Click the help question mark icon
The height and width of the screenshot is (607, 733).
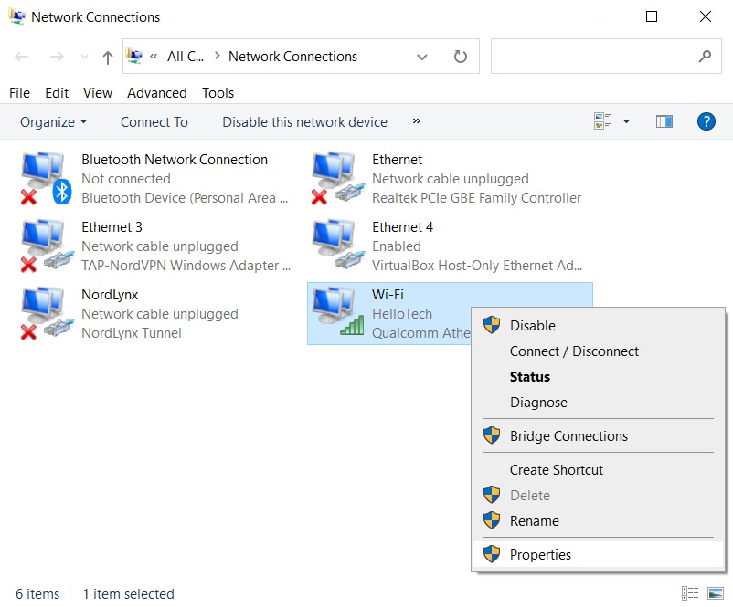(706, 121)
